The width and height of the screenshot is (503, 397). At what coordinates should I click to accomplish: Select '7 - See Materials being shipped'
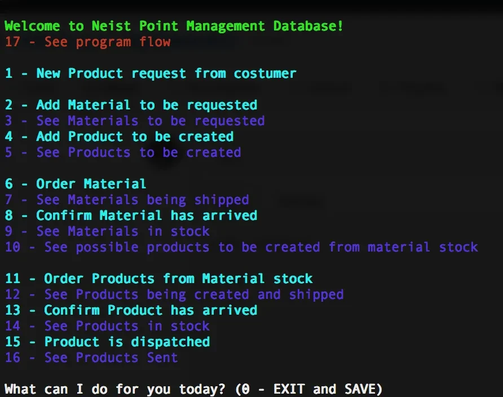tap(127, 200)
